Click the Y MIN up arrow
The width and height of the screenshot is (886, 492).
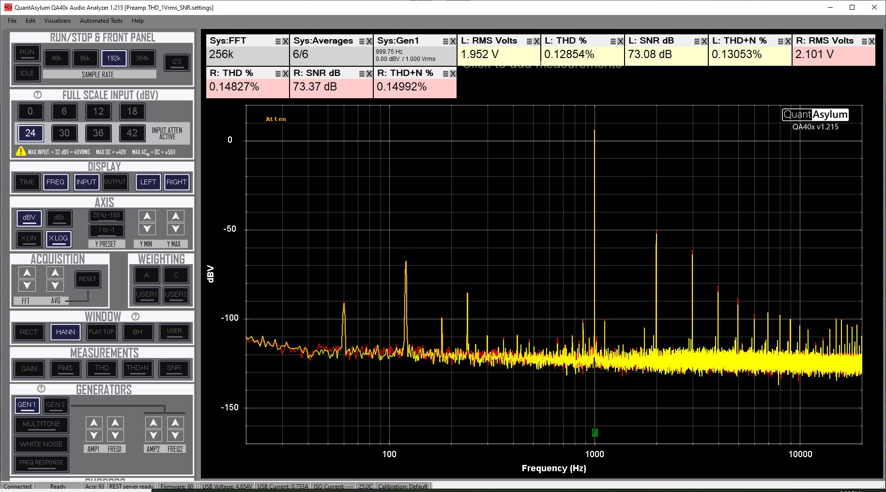pyautogui.click(x=147, y=216)
